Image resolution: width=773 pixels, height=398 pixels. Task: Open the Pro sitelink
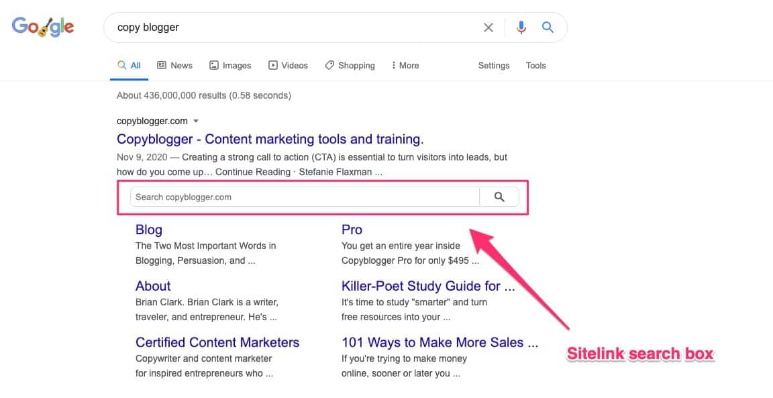(x=352, y=230)
